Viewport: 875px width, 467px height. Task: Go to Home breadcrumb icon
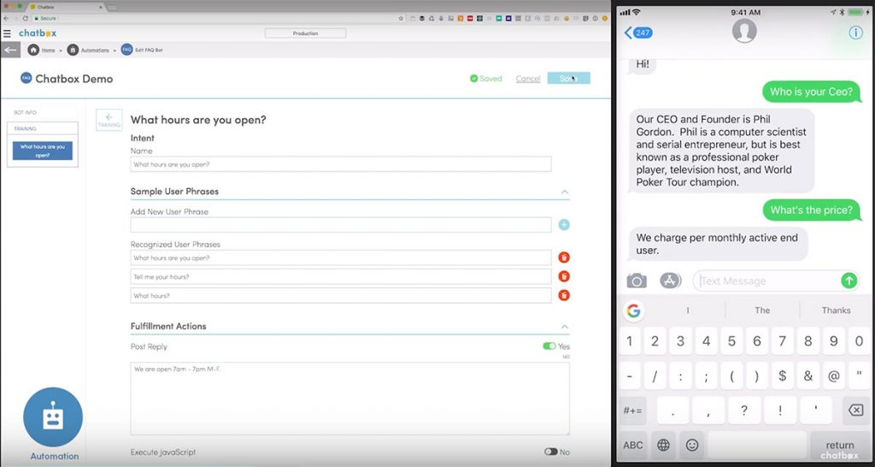(33, 50)
